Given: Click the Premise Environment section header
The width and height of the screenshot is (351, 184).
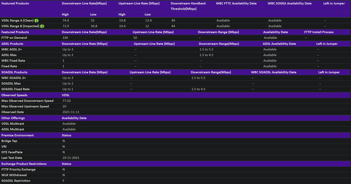Looking at the screenshot, I should pyautogui.click(x=18, y=135).
